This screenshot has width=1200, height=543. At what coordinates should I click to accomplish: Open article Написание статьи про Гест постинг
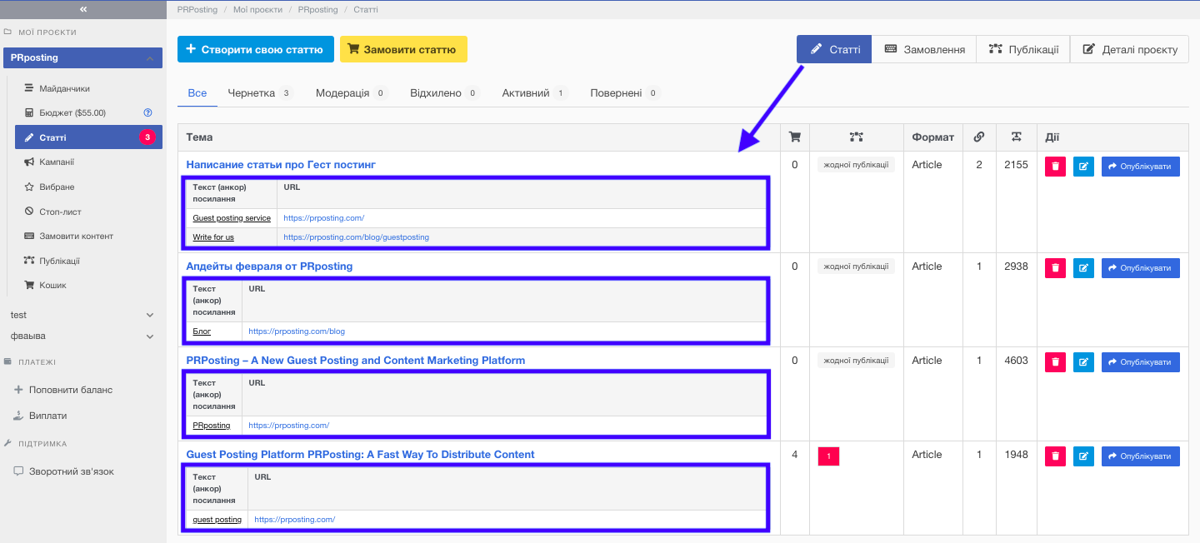[x=281, y=165]
